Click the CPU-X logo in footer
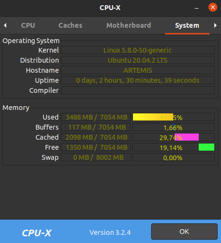 pos(37,233)
